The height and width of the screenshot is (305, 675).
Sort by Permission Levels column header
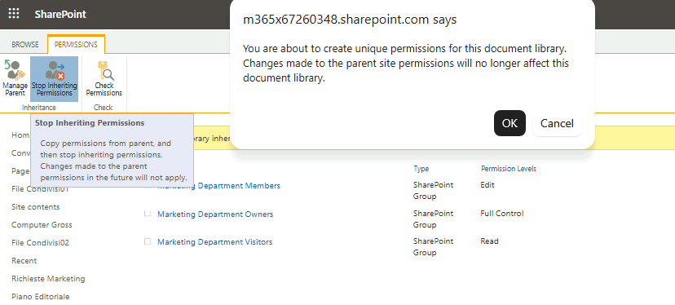(509, 169)
